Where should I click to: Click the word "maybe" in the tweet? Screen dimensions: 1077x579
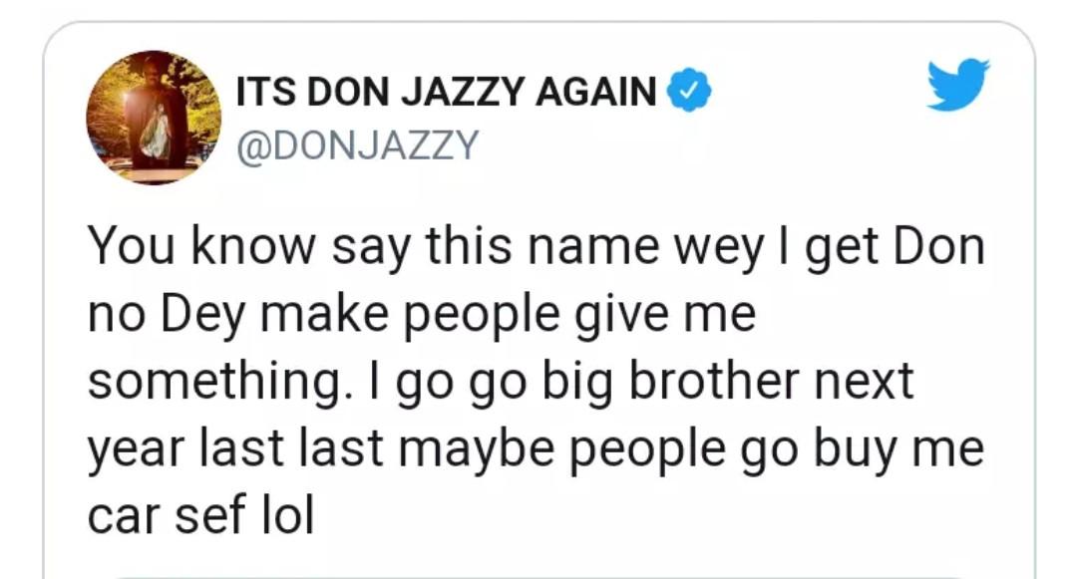[476, 450]
